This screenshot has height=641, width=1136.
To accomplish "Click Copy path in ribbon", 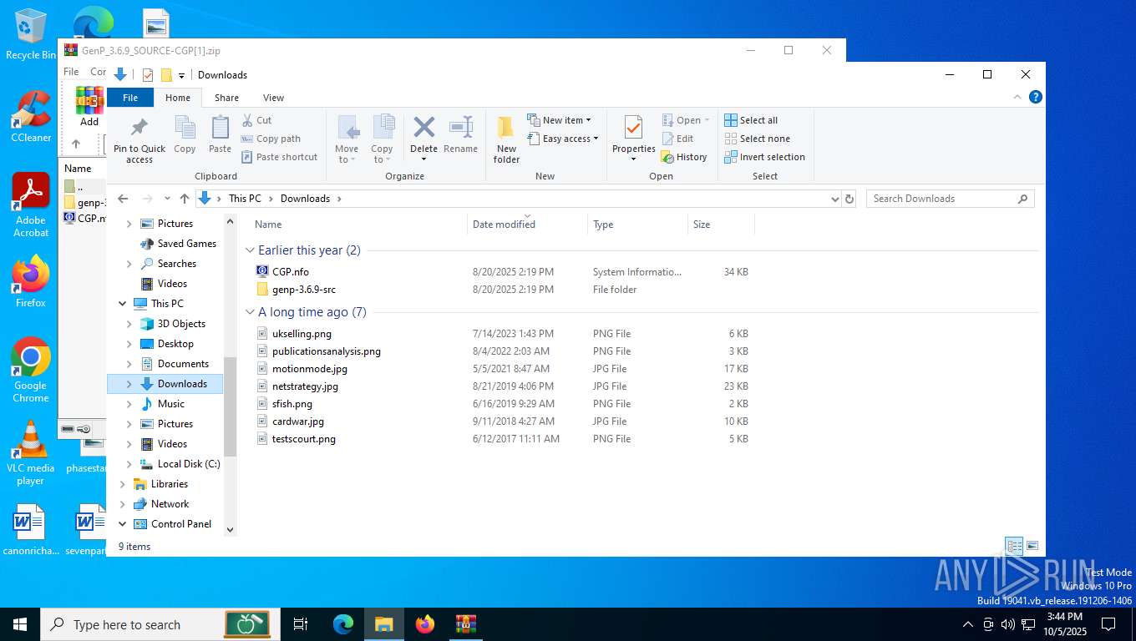I will [x=271, y=139].
